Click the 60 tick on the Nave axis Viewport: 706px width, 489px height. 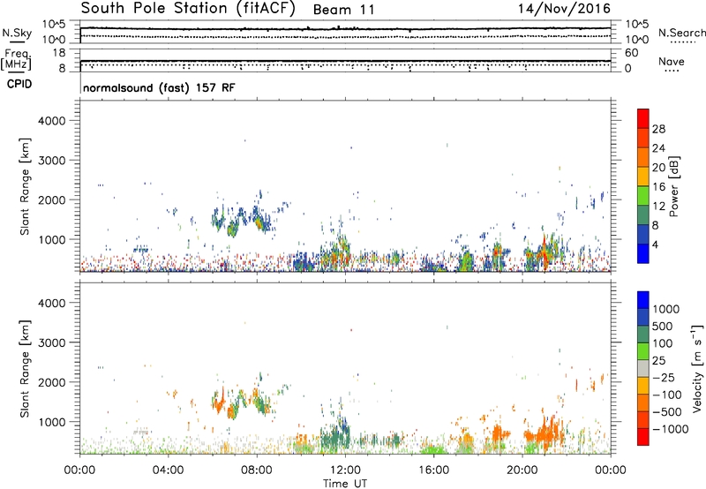point(631,53)
